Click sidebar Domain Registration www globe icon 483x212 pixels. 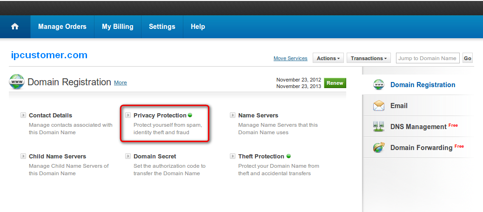point(379,84)
